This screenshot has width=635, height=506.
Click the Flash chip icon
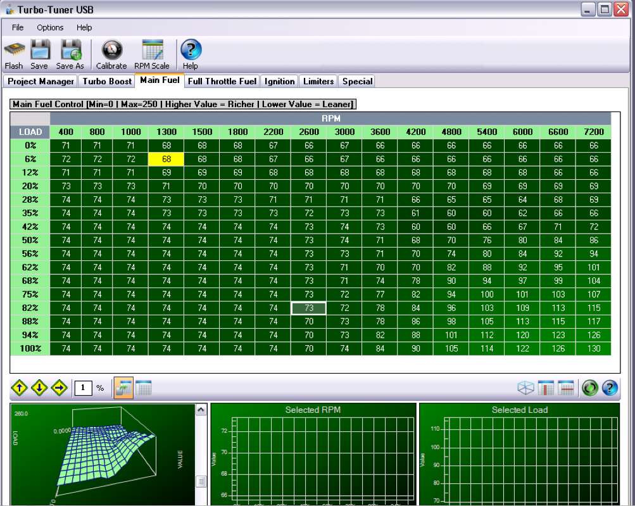tap(14, 50)
